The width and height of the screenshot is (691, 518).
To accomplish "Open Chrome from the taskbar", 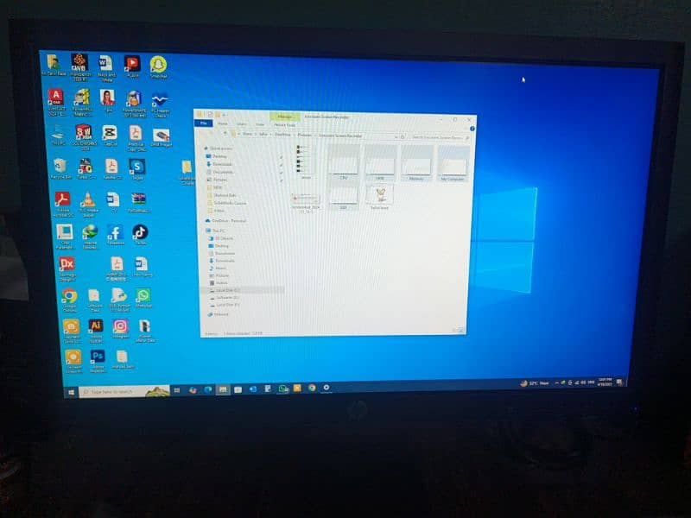I will [x=312, y=388].
